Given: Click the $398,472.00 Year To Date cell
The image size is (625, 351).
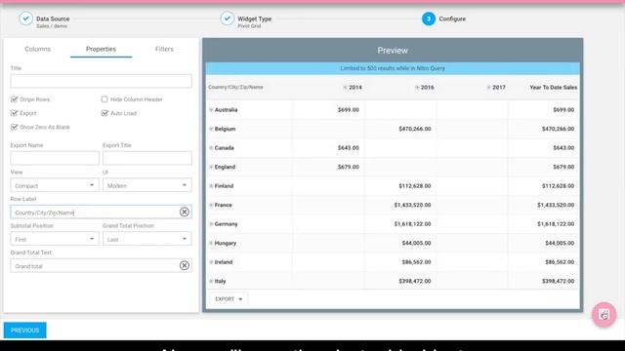Looking at the screenshot, I should tap(558, 281).
